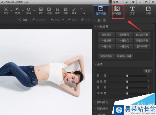
Task: Switch to the 基本调整 tab
Action: [x=101, y=11]
